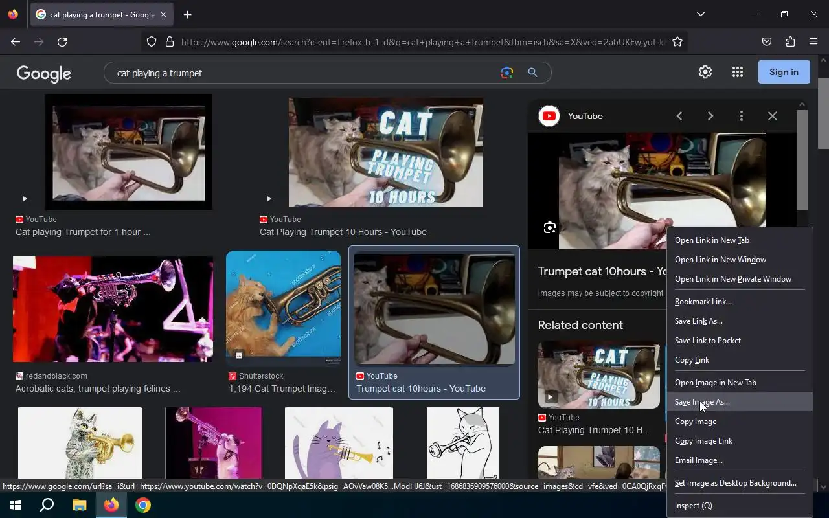Open Firefox application hamburger menu
The image size is (829, 518).
click(813, 41)
